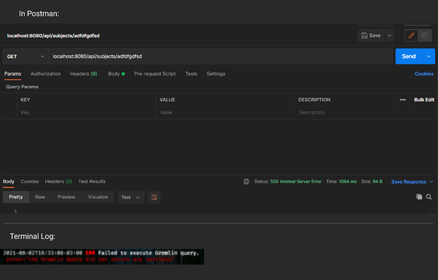Click line number 1 in response

pyautogui.click(x=16, y=212)
